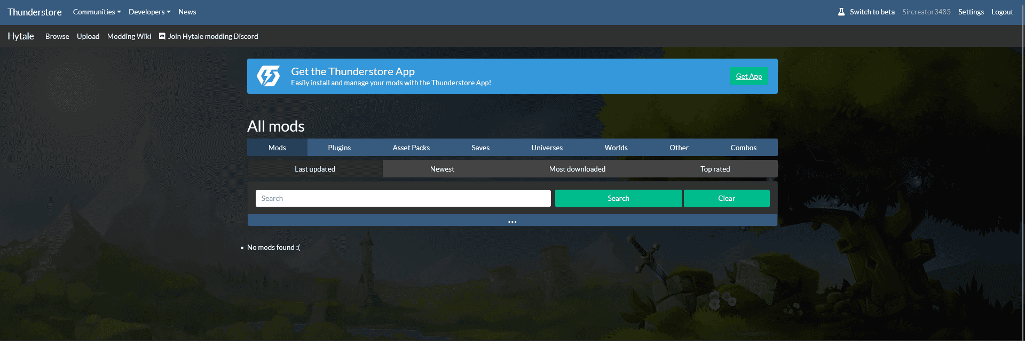Expand filters with the three-dots bar

coord(512,221)
